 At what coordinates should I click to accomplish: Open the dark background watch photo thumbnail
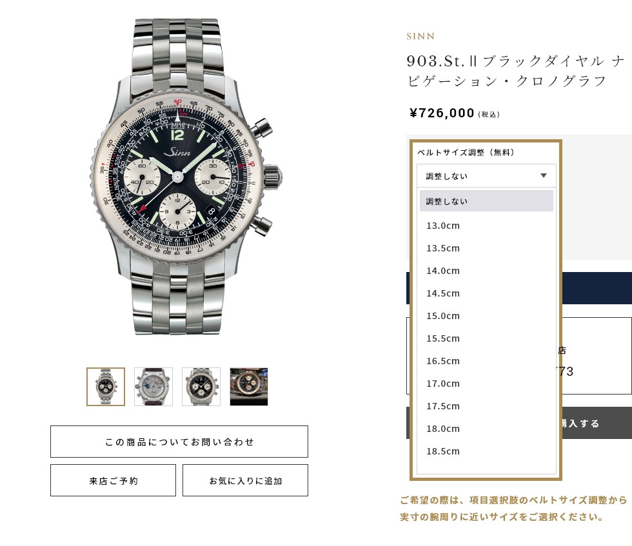click(249, 386)
